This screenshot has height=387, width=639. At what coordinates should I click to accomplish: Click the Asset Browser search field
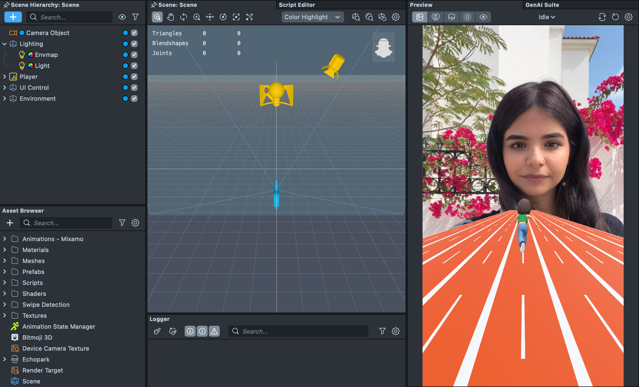click(66, 223)
